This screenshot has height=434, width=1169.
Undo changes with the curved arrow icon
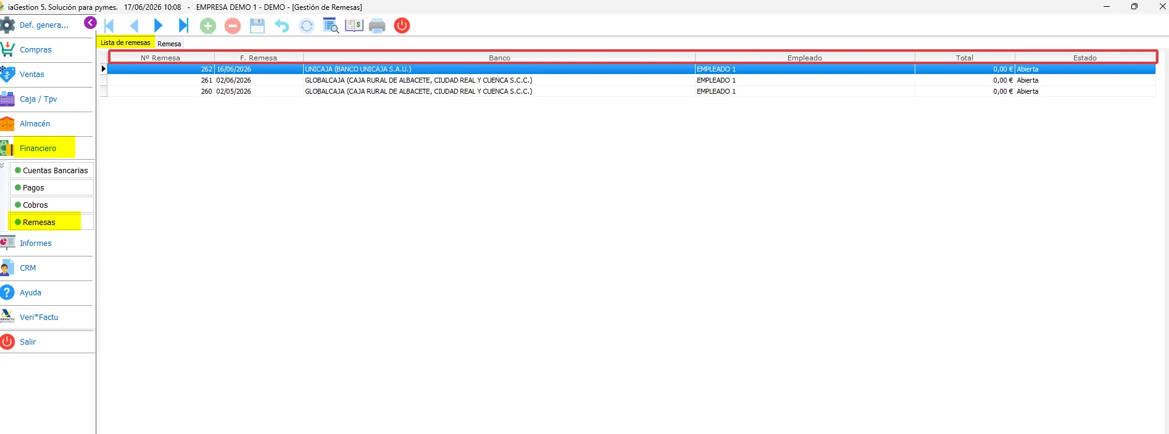point(282,26)
